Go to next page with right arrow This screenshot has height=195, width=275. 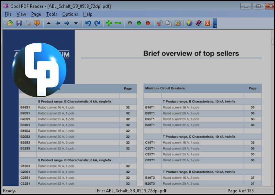67,23
